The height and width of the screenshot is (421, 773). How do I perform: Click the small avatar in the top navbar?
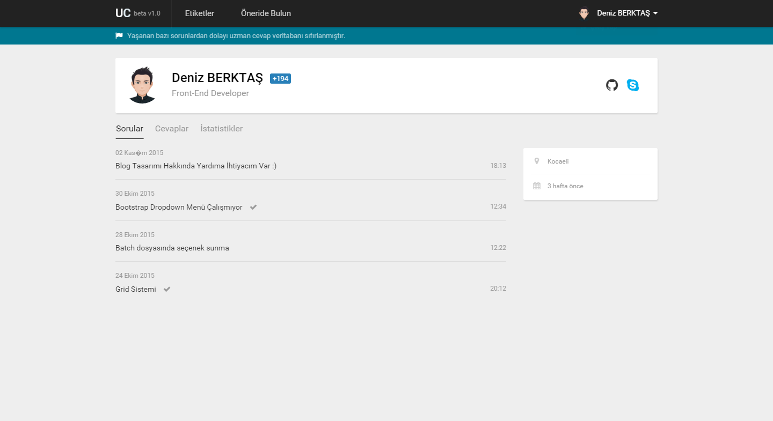point(584,13)
